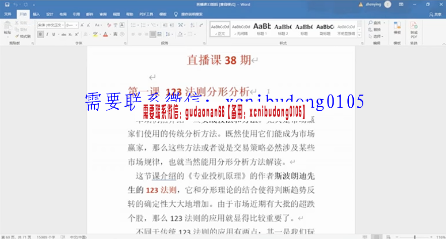The image size is (446, 239).
Task: Toggle underline formatting
Action: click(53, 34)
